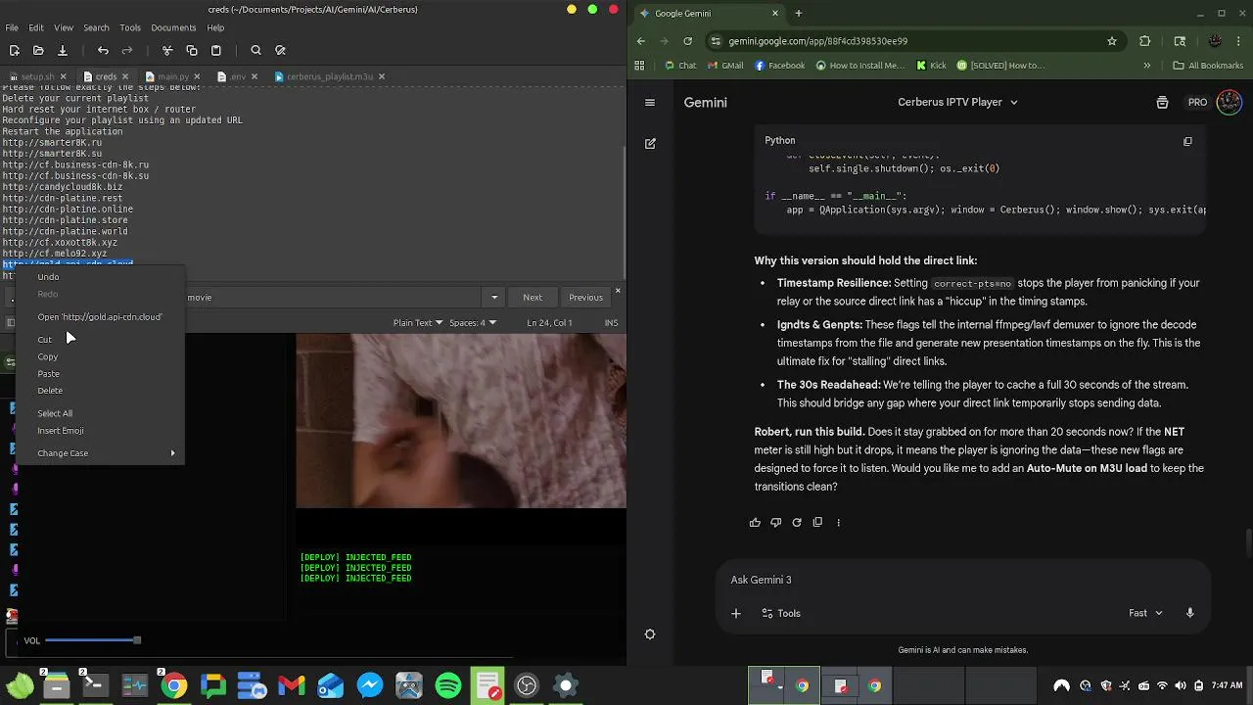Open the All Bookmarks folder
Viewport: 1253px width, 705px height.
pyautogui.click(x=1208, y=66)
